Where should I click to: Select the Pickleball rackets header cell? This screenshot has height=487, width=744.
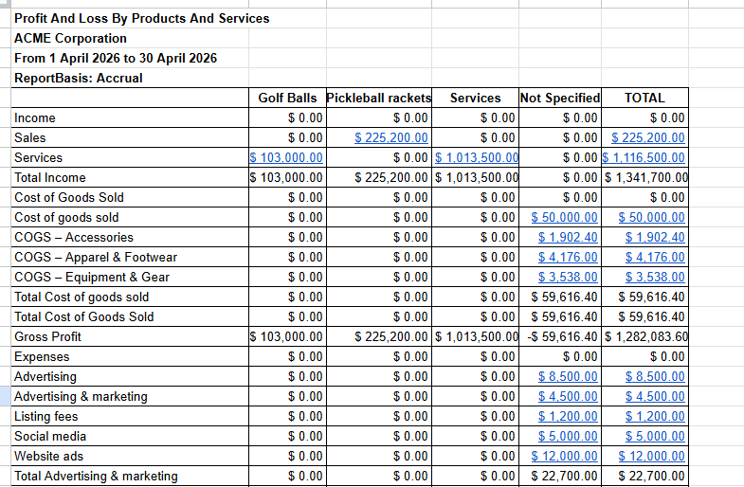pos(379,98)
